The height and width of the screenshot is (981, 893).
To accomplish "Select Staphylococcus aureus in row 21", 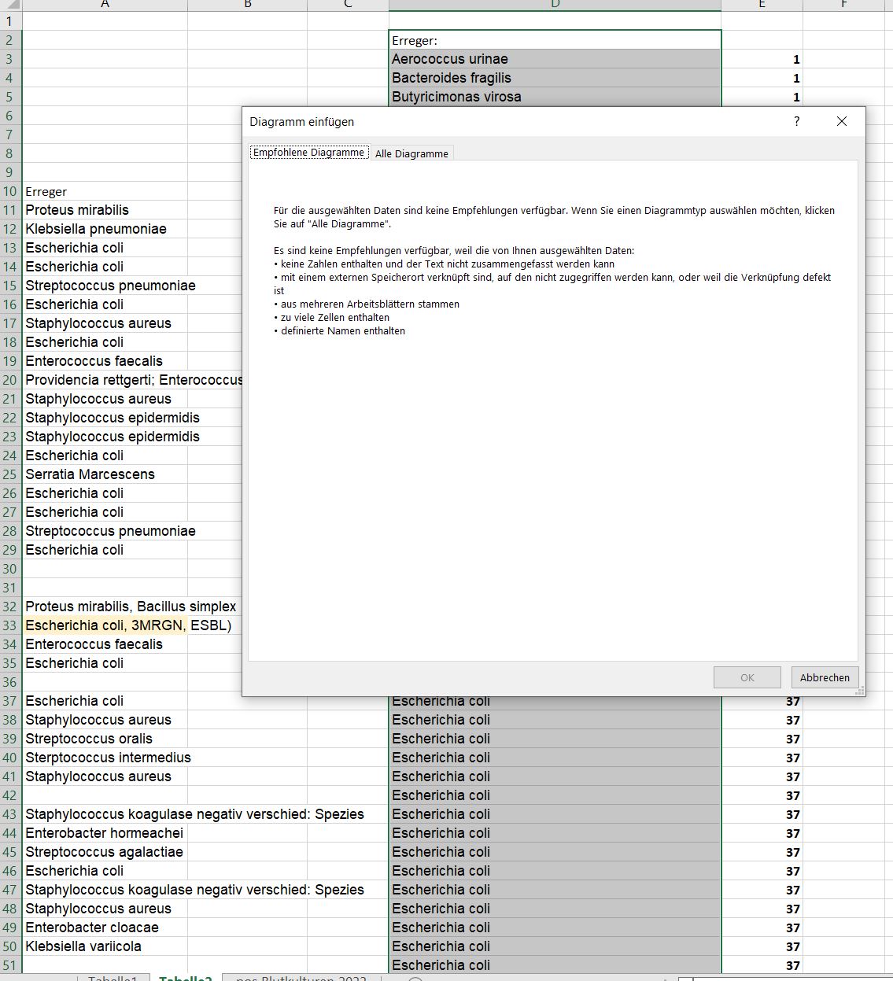I will click(105, 399).
